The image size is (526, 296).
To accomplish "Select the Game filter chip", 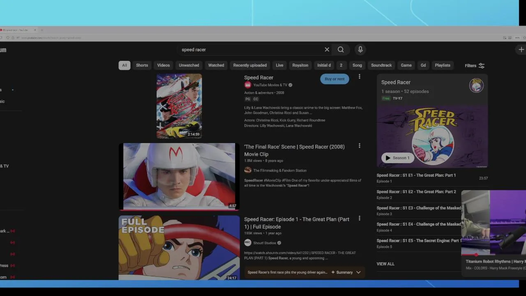I will click(x=406, y=65).
